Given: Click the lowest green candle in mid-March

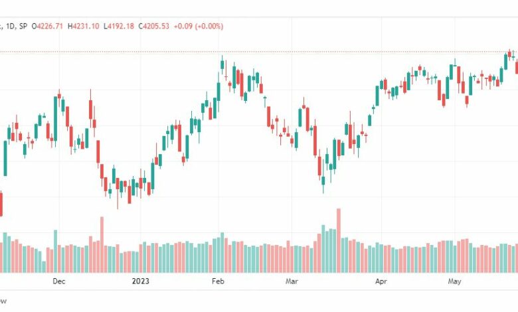Looking at the screenshot, I should coord(323,182).
